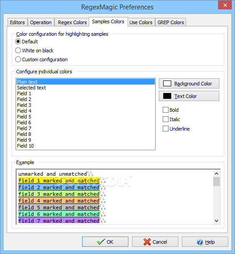Open the Use Colors tab
Viewport: 235px width, 254px height.
(x=141, y=22)
